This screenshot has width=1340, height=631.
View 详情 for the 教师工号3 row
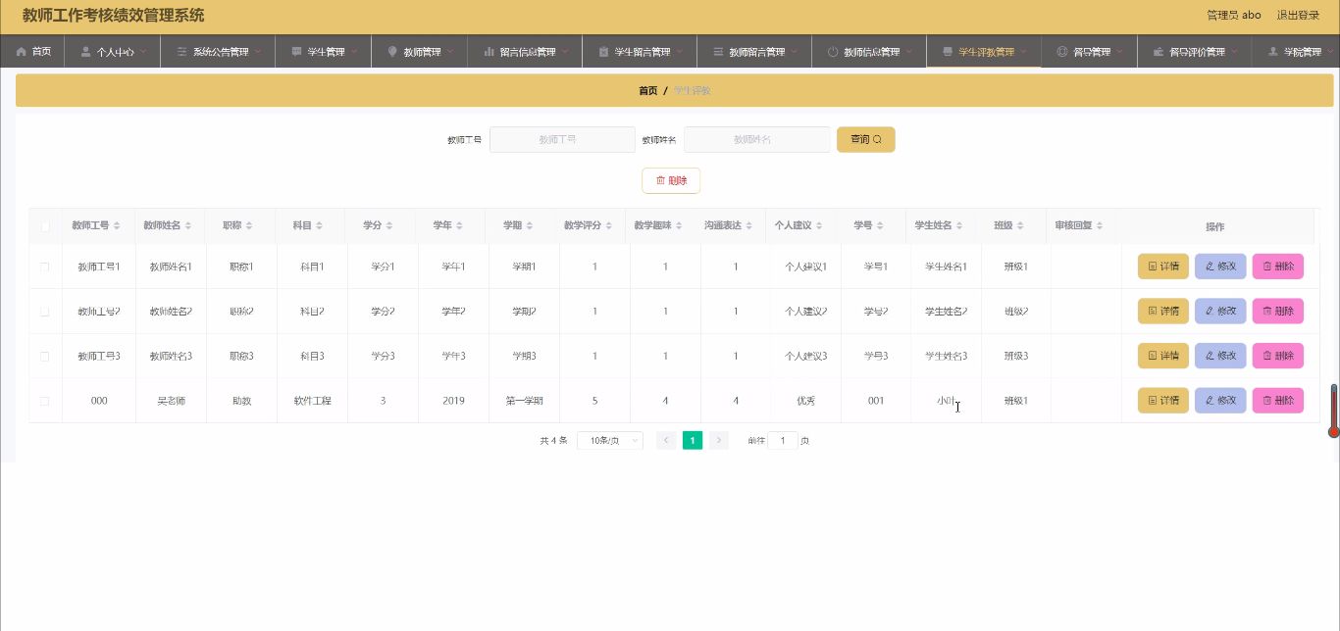click(1163, 356)
